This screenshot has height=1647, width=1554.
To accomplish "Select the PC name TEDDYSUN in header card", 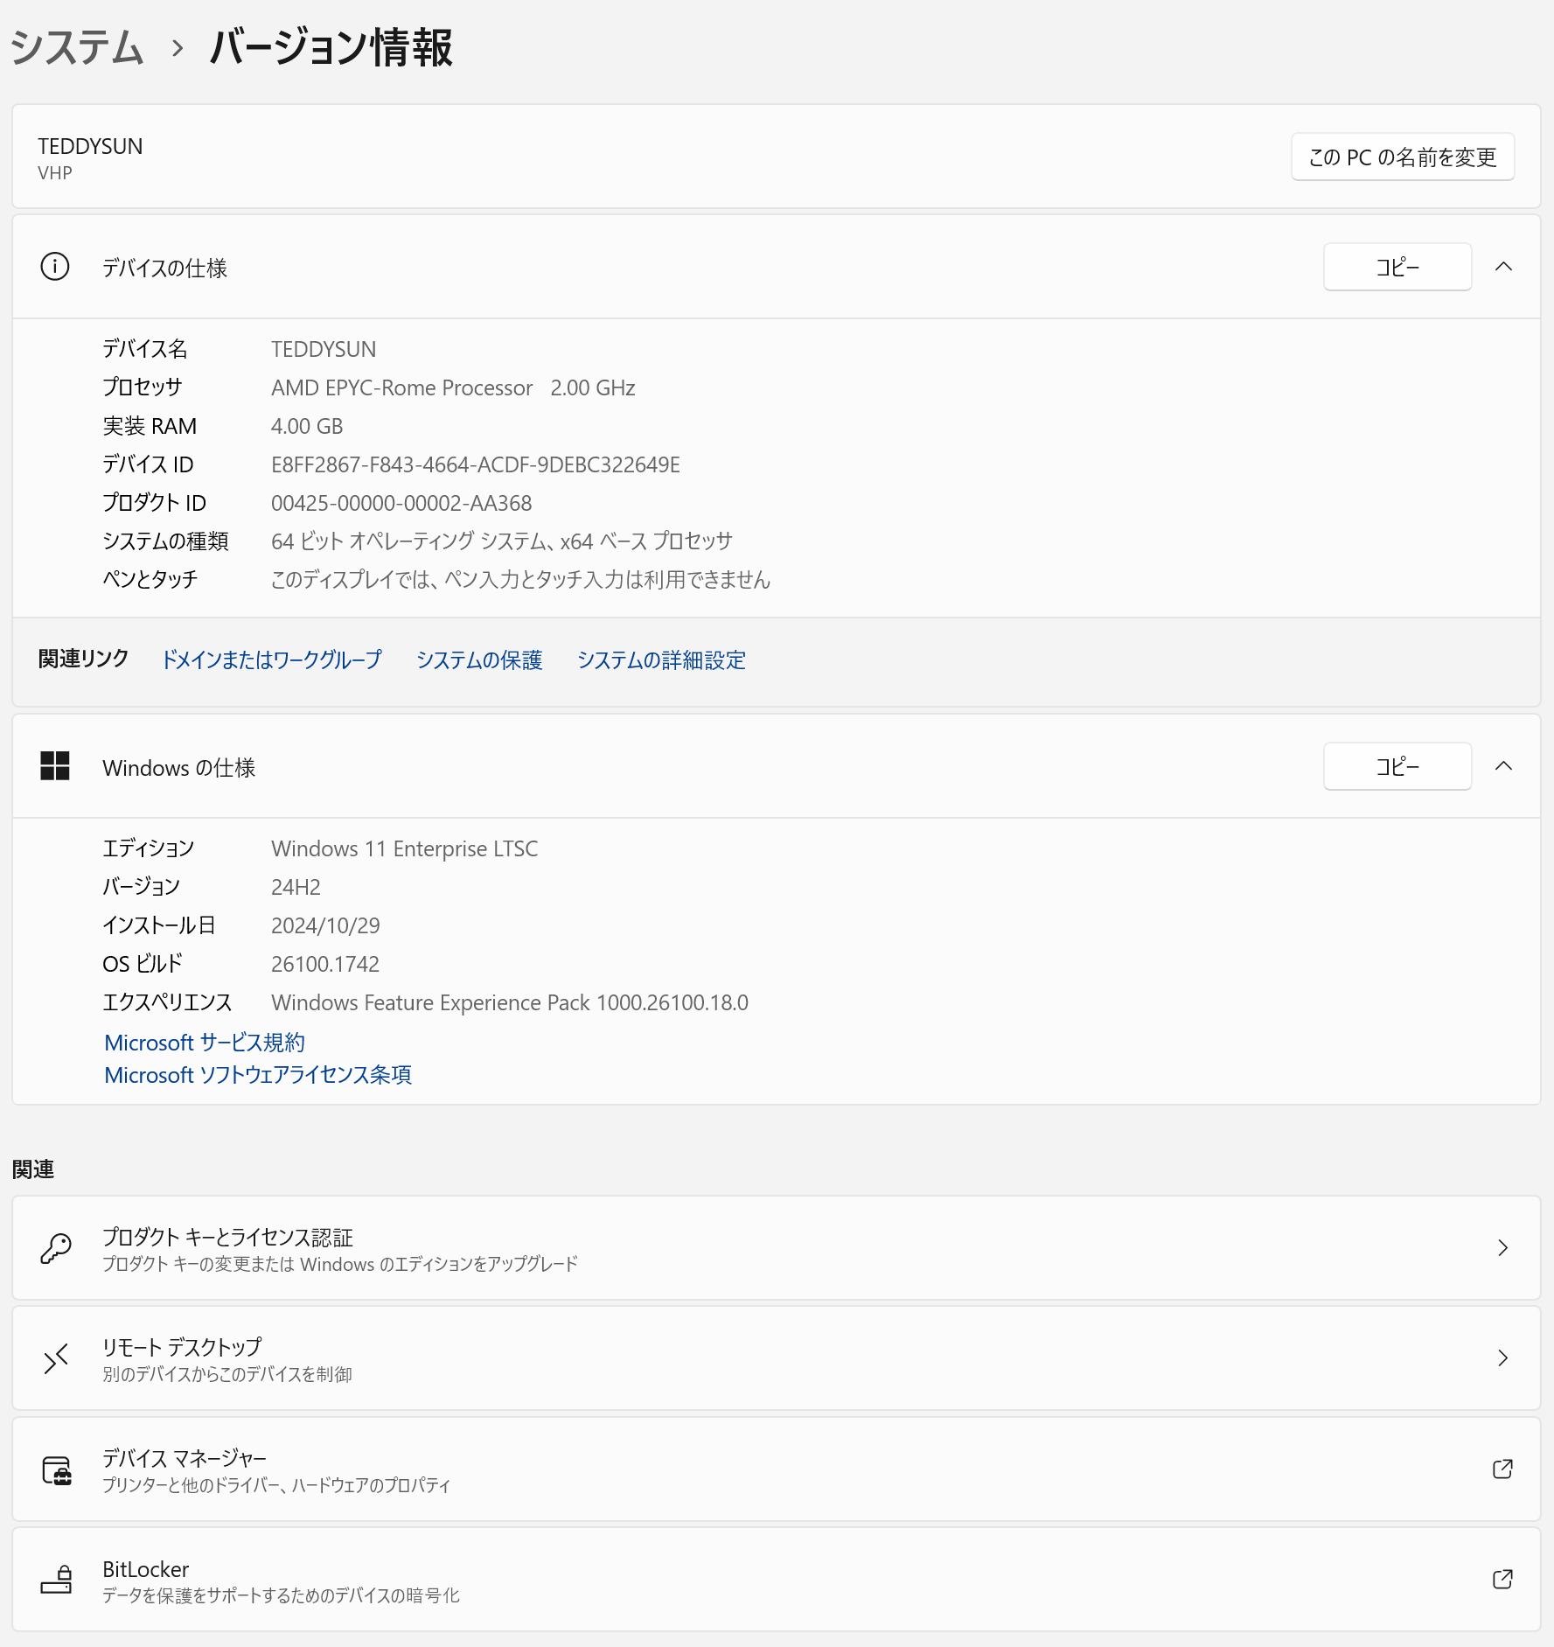I will pyautogui.click(x=90, y=146).
